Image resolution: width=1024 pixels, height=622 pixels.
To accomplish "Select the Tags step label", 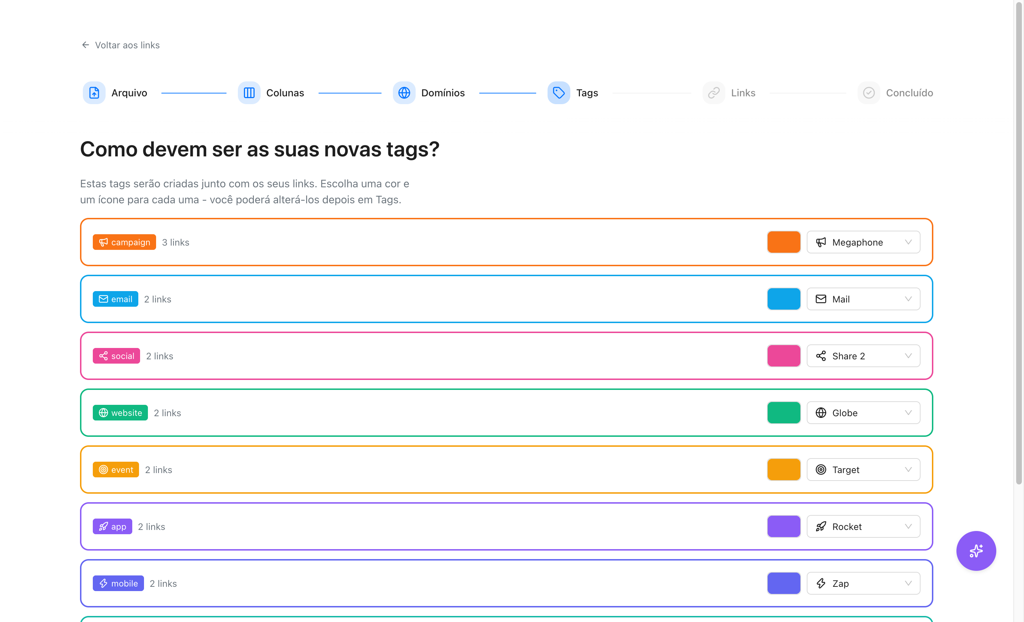I will tap(587, 93).
